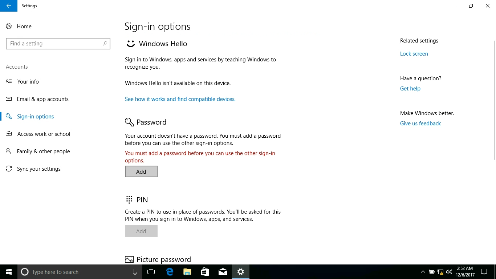Image resolution: width=496 pixels, height=279 pixels.
Task: Click the PIN section heading text
Action: [142, 200]
